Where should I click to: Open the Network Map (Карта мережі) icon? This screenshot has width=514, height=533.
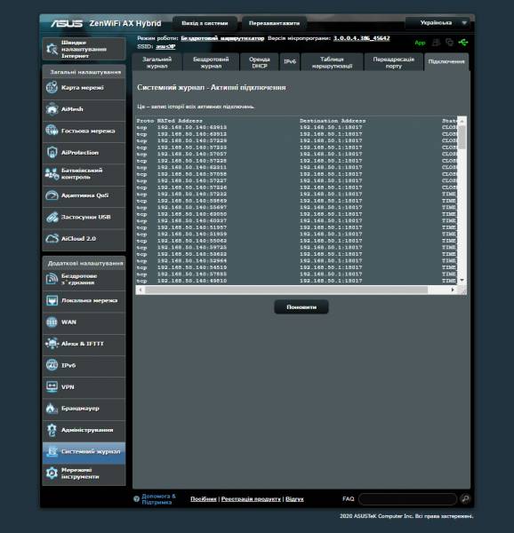[52, 87]
